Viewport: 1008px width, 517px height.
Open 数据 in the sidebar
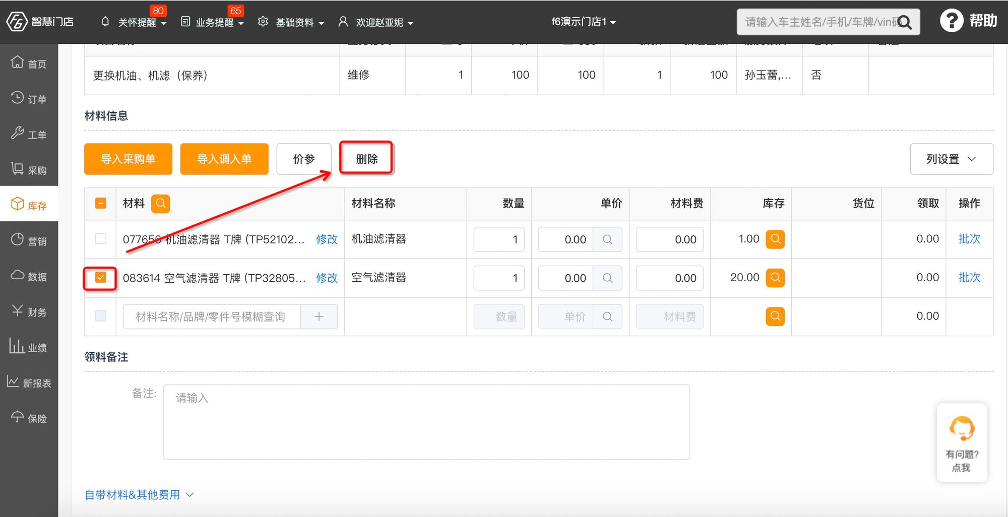tap(29, 276)
